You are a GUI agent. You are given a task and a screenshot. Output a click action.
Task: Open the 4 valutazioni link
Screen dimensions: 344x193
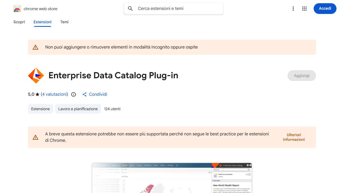(x=54, y=94)
